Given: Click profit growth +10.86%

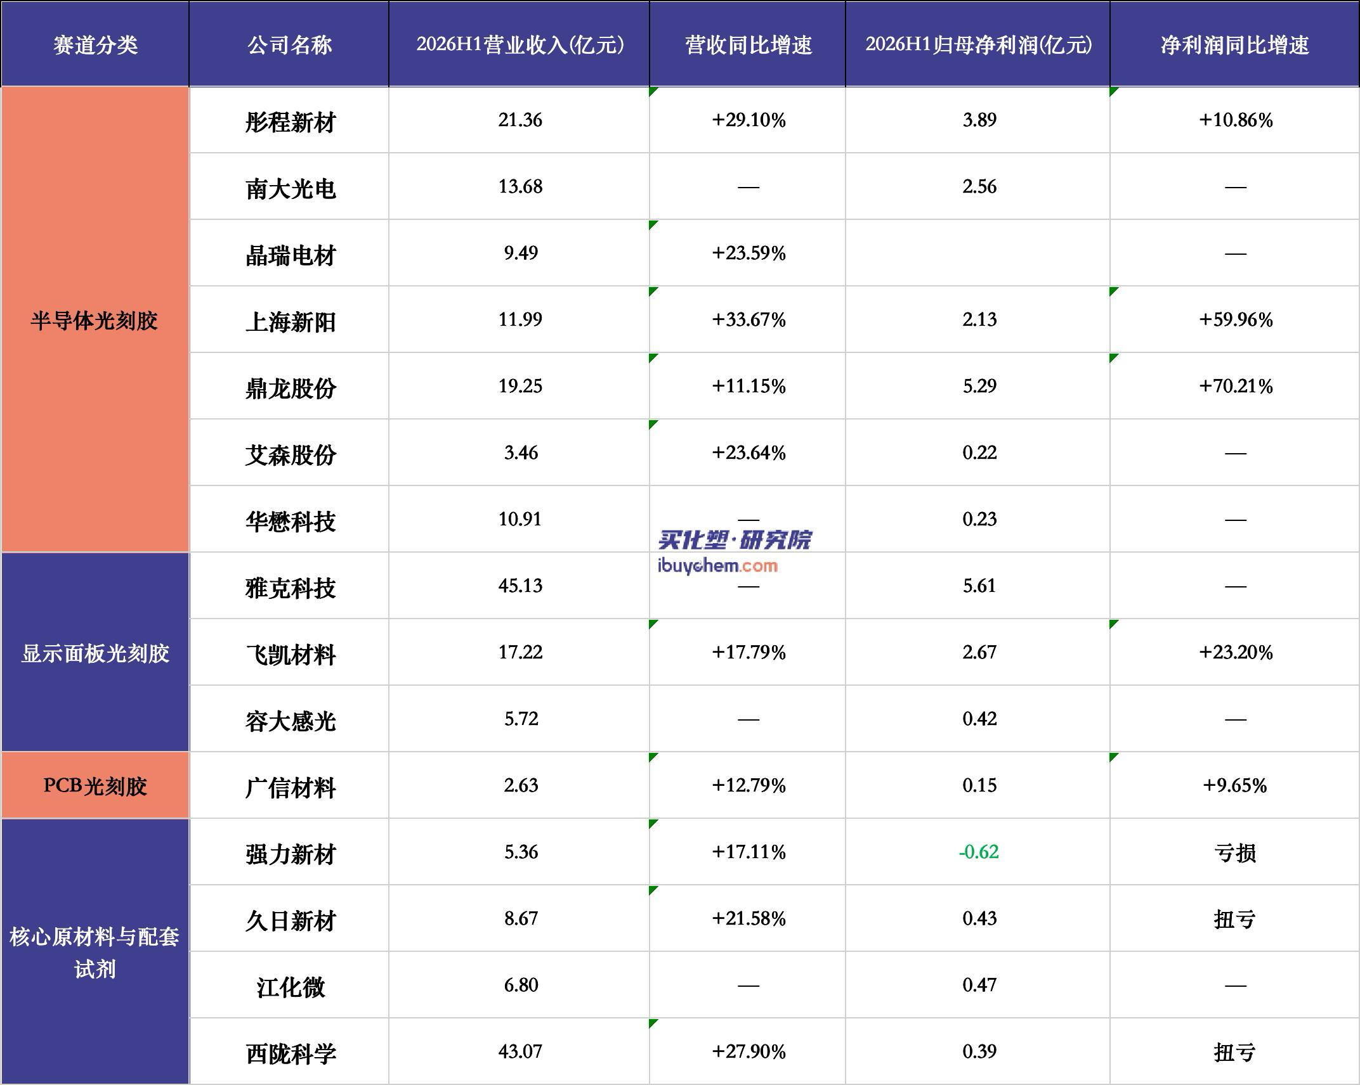Looking at the screenshot, I should click(x=1236, y=120).
